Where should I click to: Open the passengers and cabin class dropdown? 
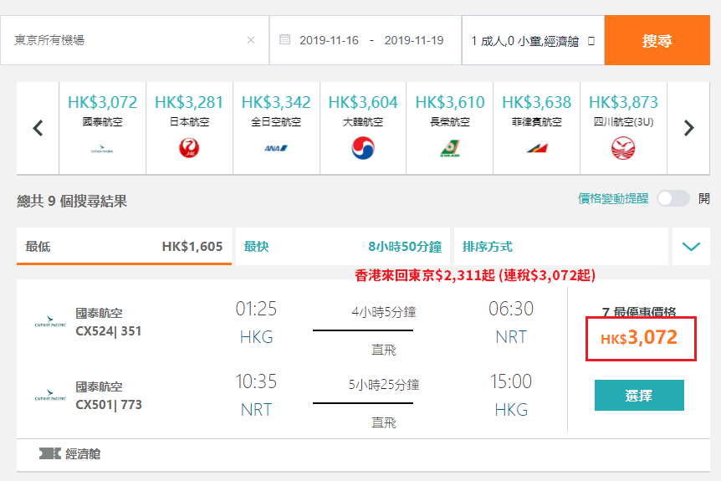[x=533, y=40]
